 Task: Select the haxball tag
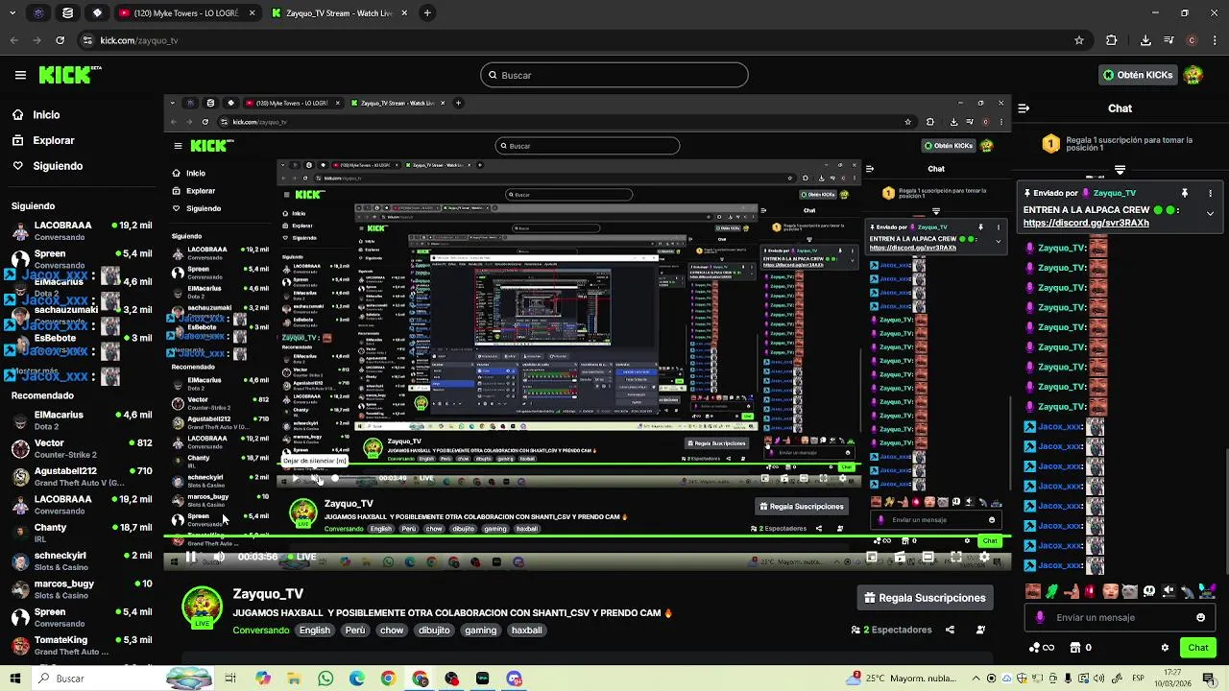click(527, 631)
